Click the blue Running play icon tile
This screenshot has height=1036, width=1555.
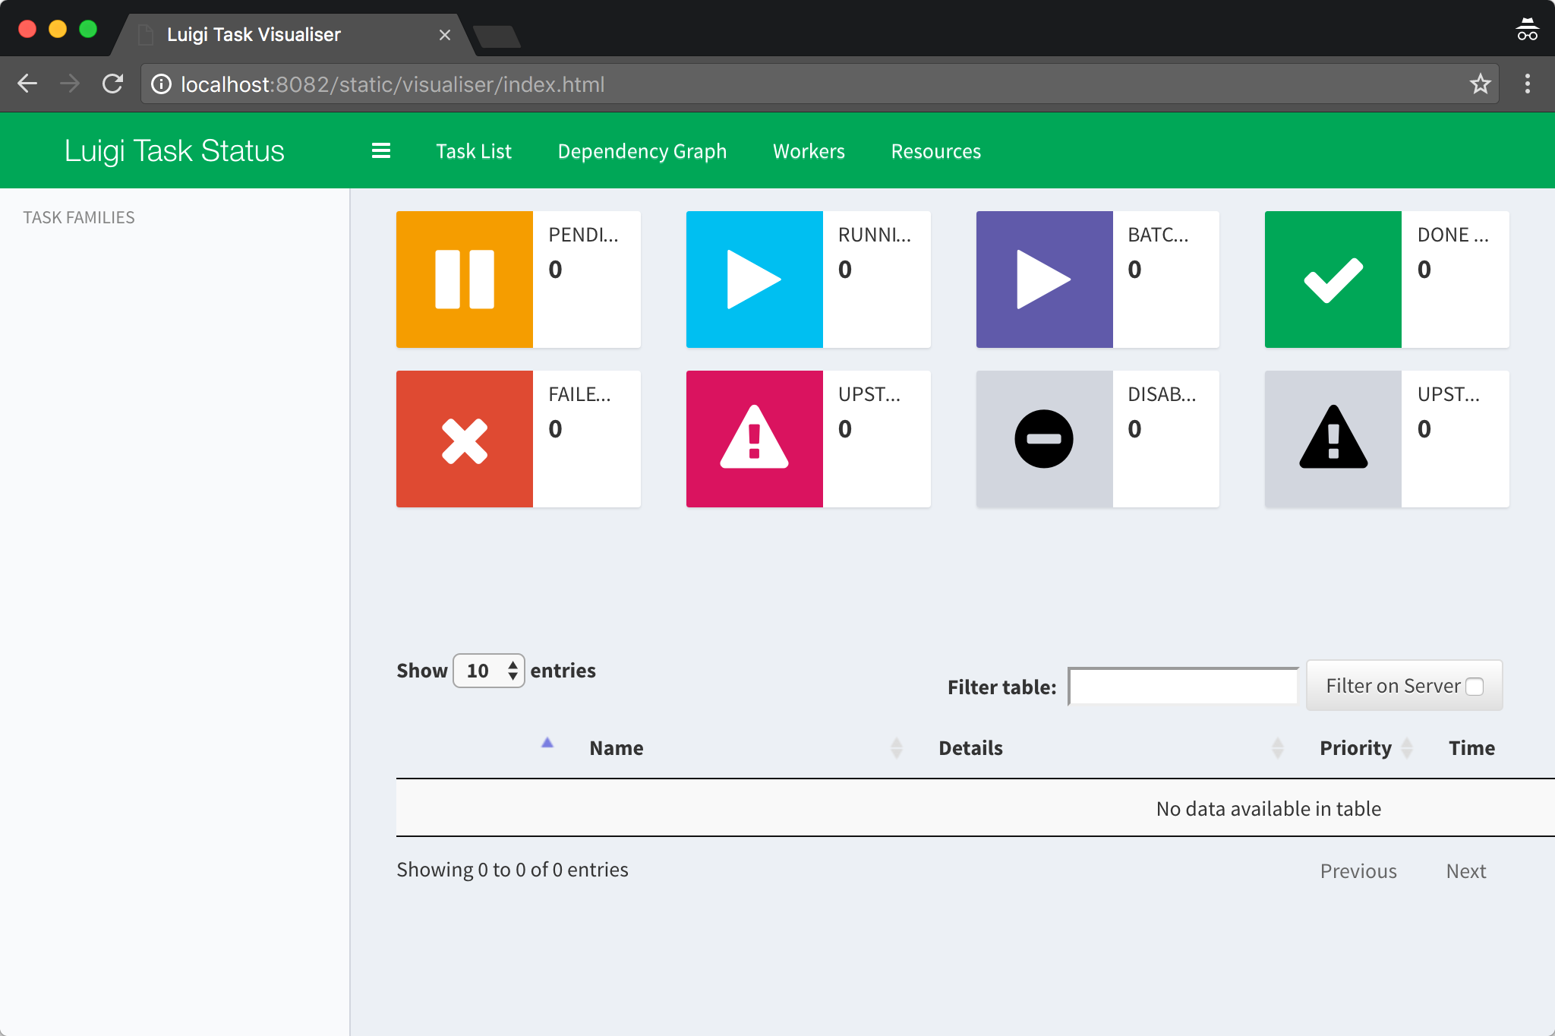(755, 280)
